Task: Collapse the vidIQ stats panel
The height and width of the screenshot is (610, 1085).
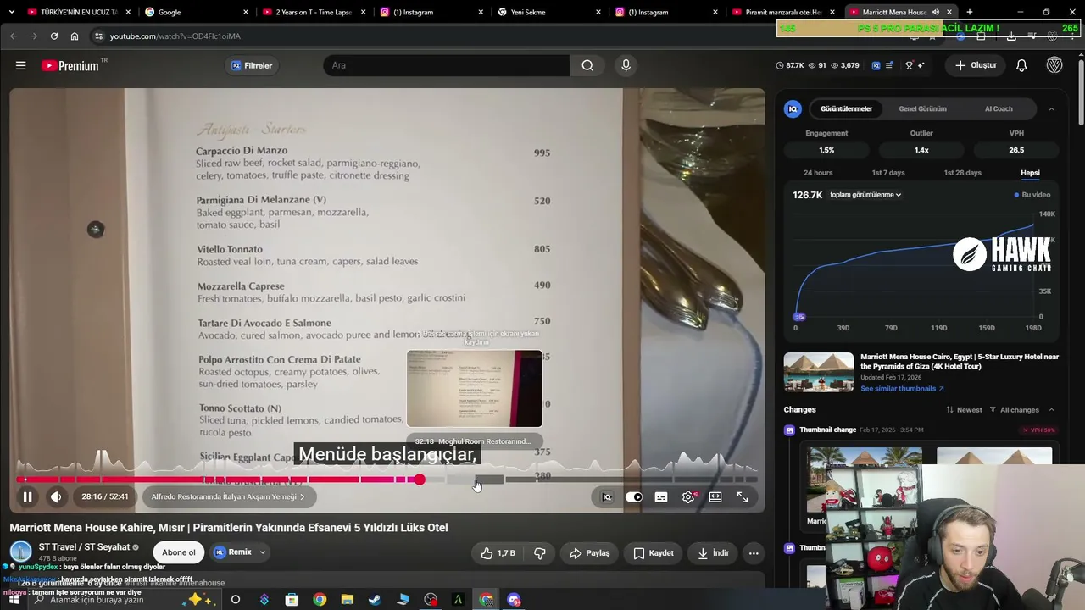Action: click(1051, 108)
